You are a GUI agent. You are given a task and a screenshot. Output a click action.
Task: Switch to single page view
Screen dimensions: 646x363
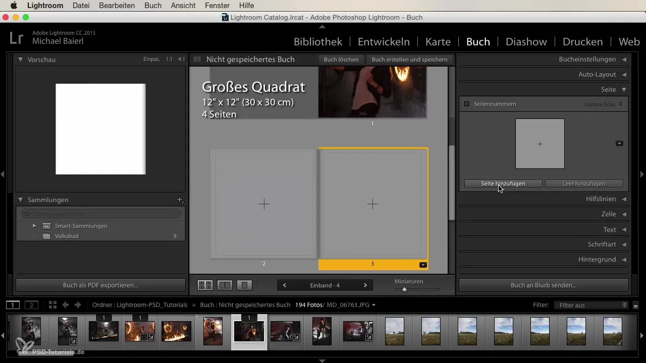tap(244, 285)
